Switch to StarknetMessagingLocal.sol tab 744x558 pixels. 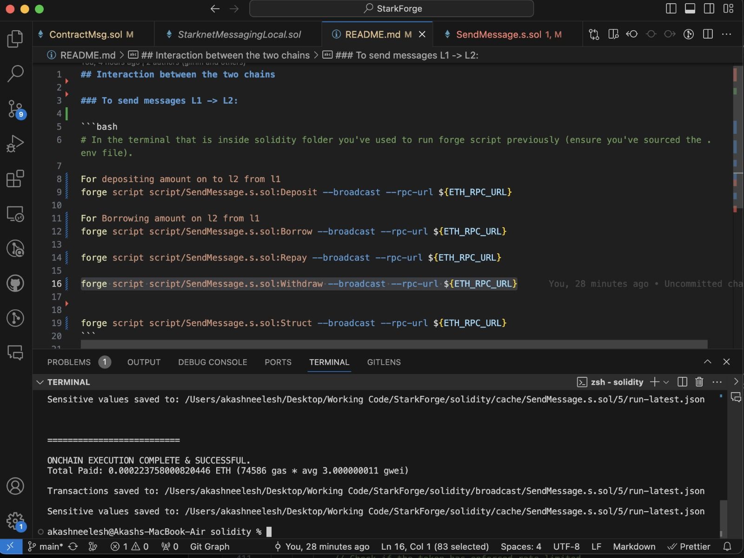point(238,34)
